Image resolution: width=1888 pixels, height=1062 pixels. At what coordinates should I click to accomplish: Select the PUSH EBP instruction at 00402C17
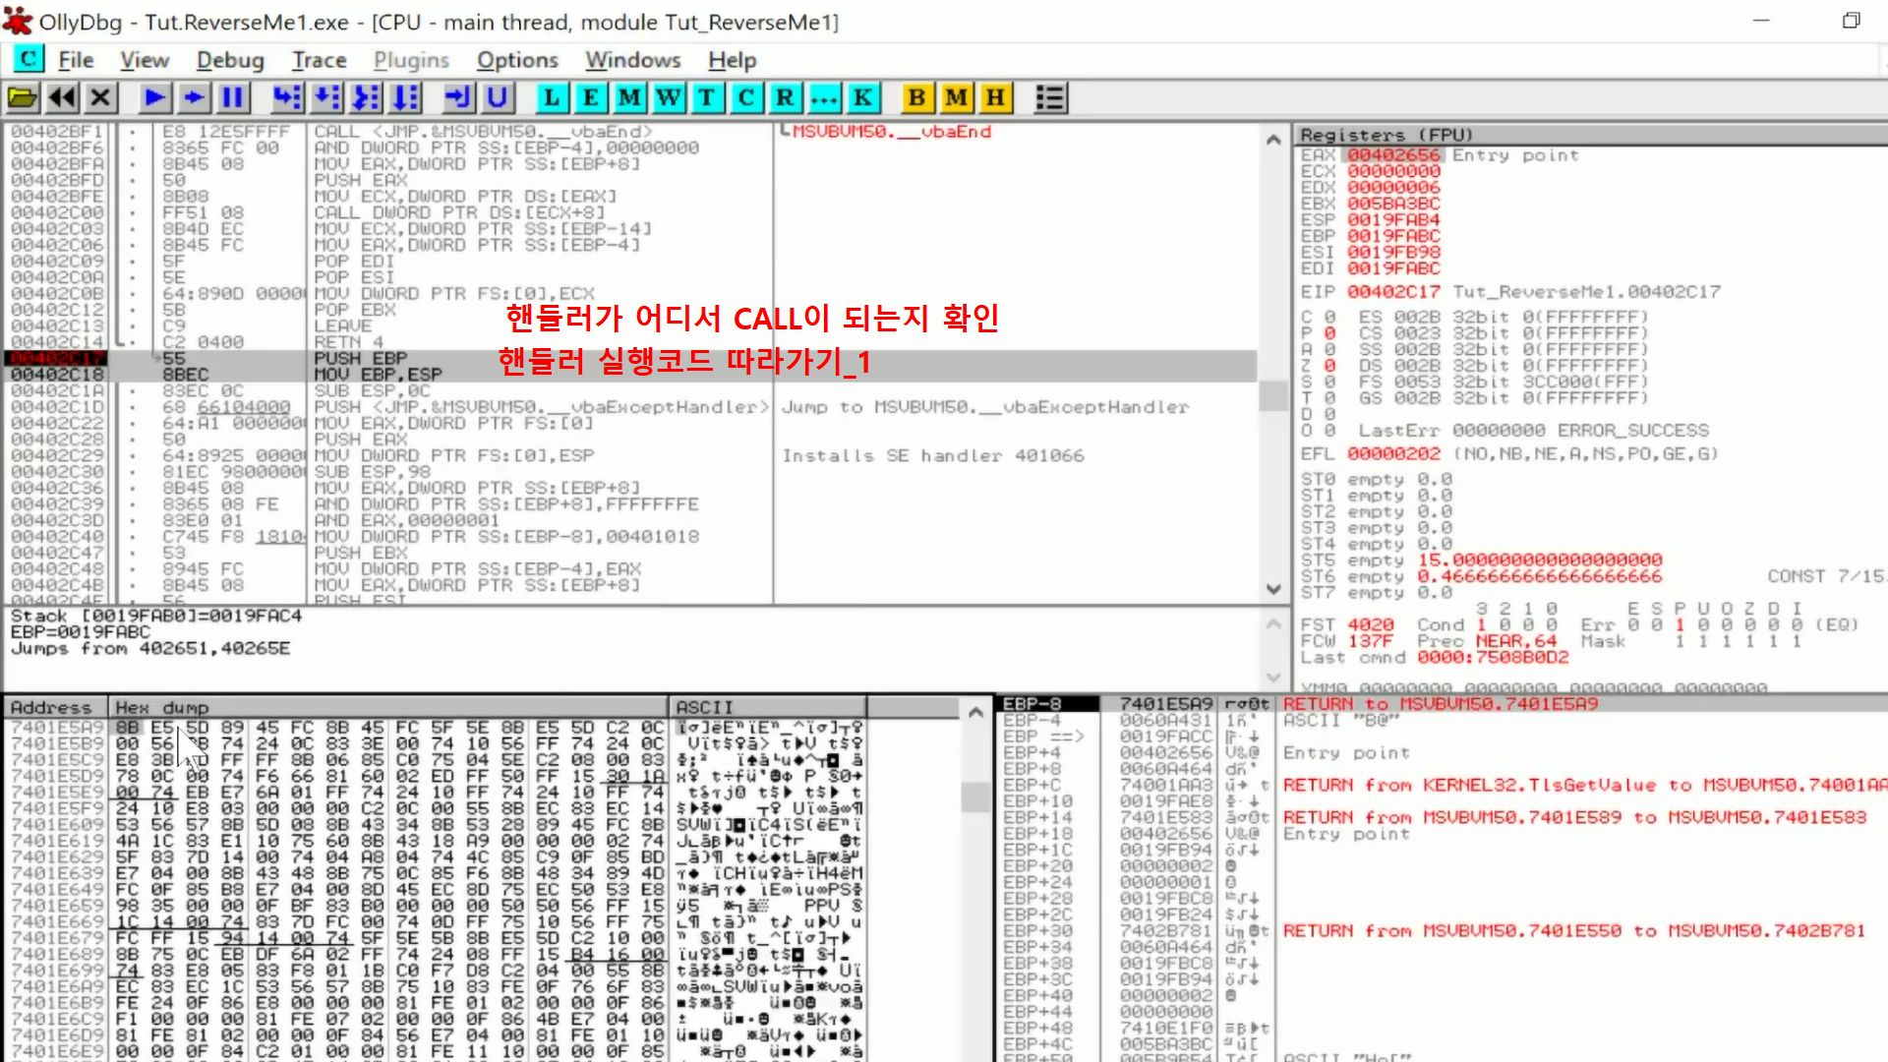coord(359,358)
